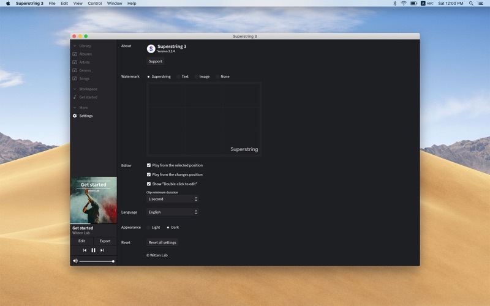Viewport: 490px width, 306px height.
Task: Click the volume slider
Action: point(96,261)
